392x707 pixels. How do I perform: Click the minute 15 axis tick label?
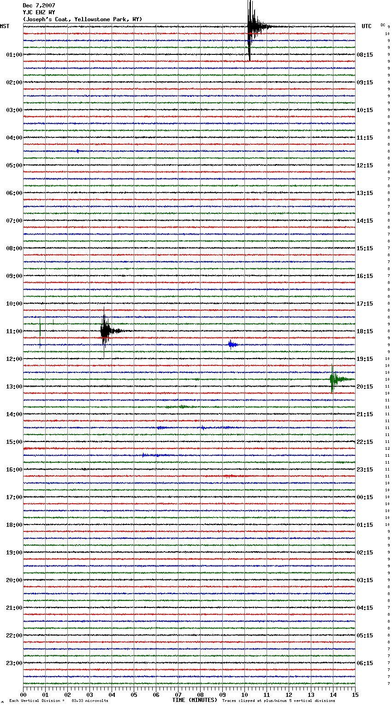pos(355,695)
